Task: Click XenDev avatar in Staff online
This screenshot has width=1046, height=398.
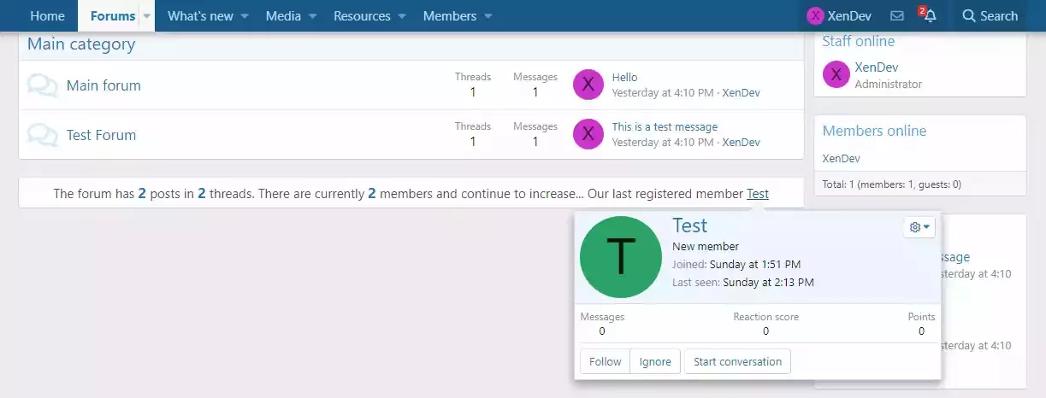Action: click(x=836, y=75)
